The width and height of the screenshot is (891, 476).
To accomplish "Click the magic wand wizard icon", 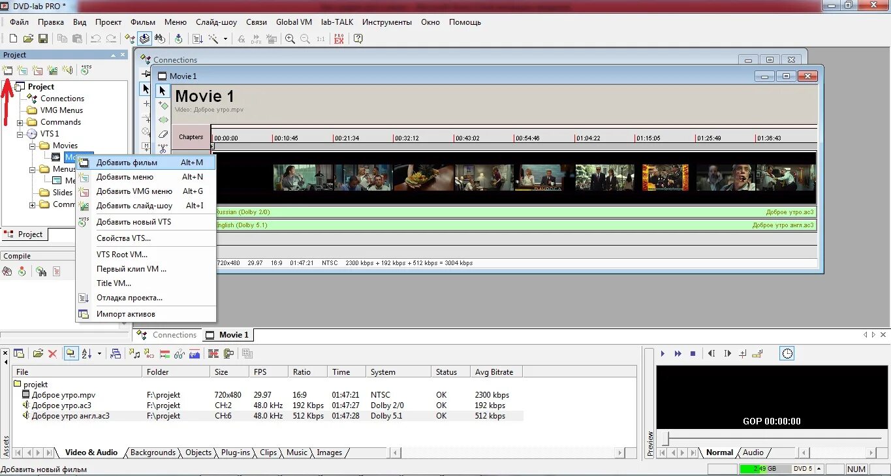I will pos(213,39).
